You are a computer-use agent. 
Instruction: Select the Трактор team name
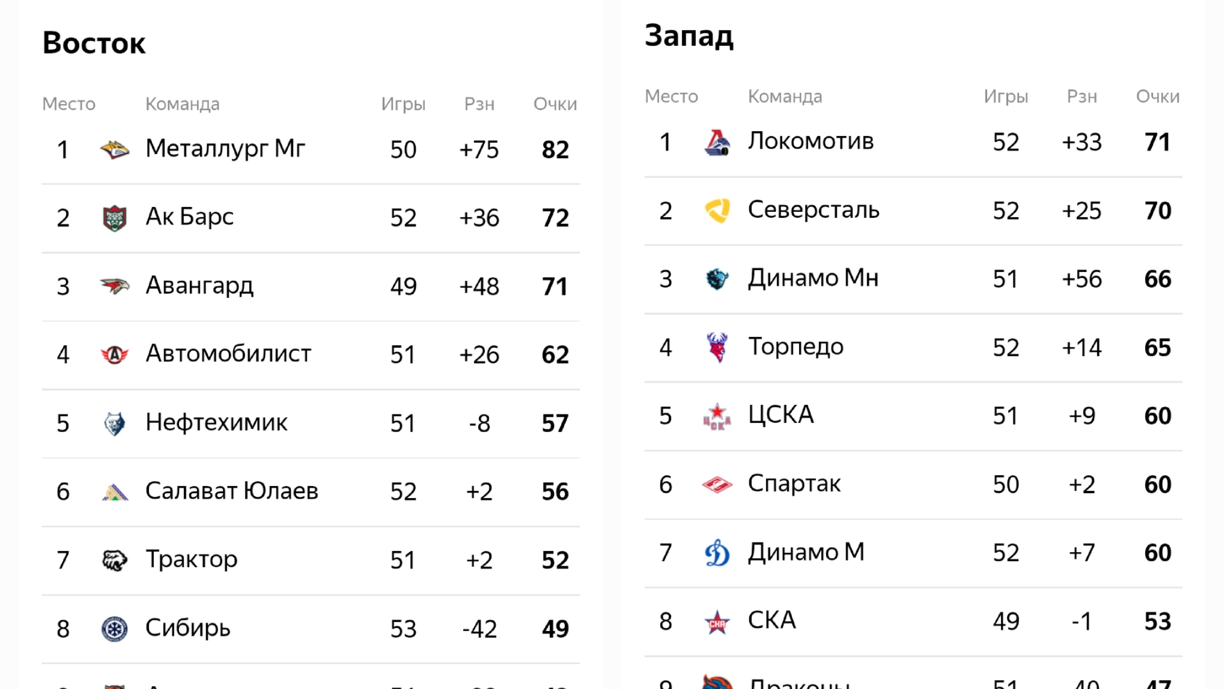point(192,559)
